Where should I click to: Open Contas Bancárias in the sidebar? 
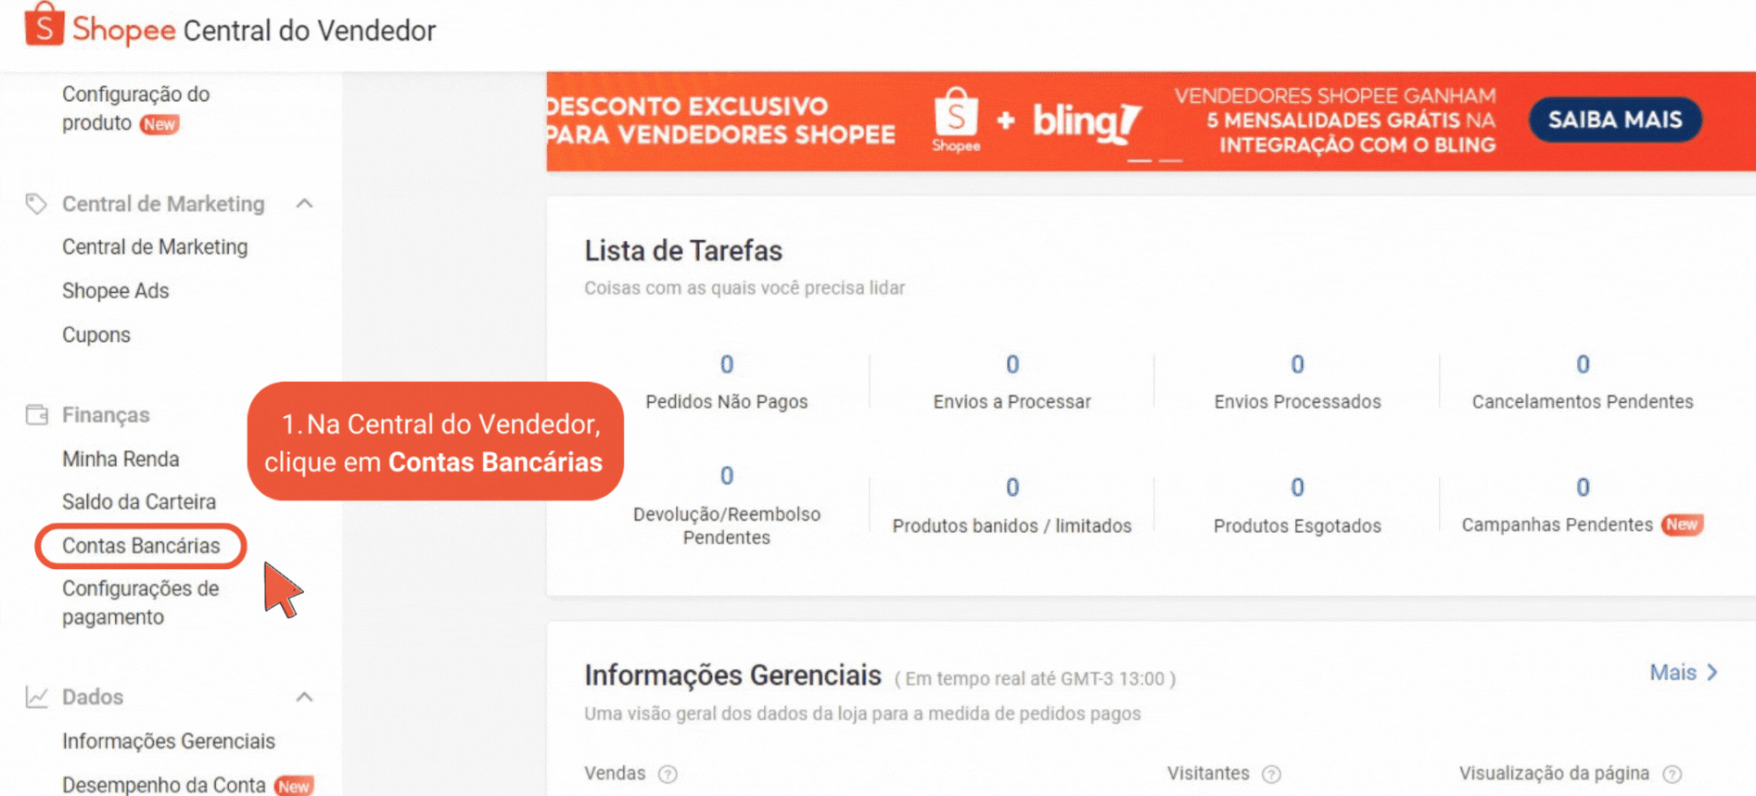pyautogui.click(x=141, y=546)
